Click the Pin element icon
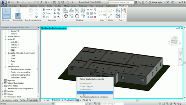This screenshot has height=105, width=186. pos(95,13)
